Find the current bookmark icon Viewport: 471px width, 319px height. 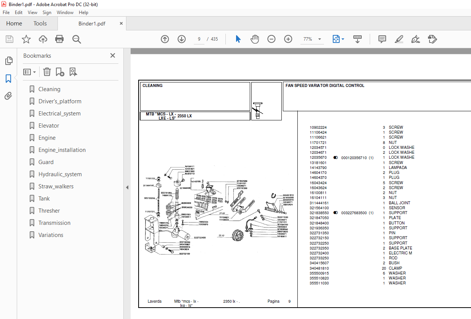click(x=73, y=72)
